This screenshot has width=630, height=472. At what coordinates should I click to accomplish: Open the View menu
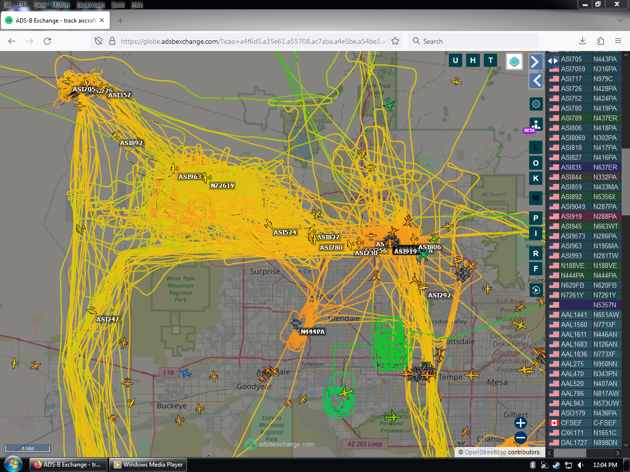pyautogui.click(x=39, y=5)
